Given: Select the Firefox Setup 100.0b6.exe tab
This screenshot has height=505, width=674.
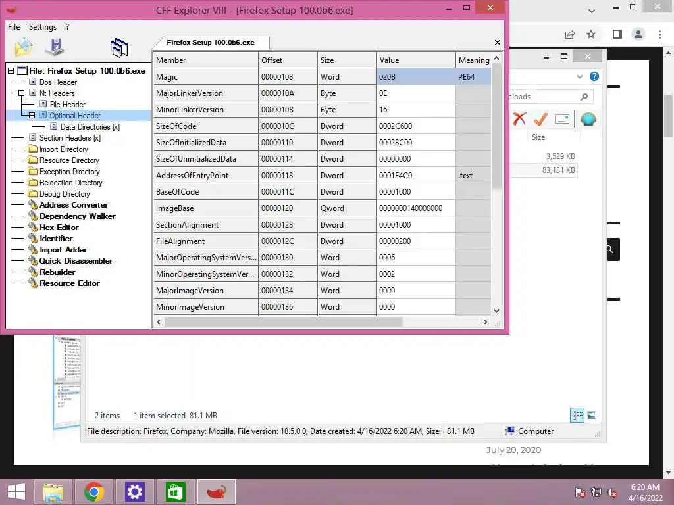Looking at the screenshot, I should point(211,43).
